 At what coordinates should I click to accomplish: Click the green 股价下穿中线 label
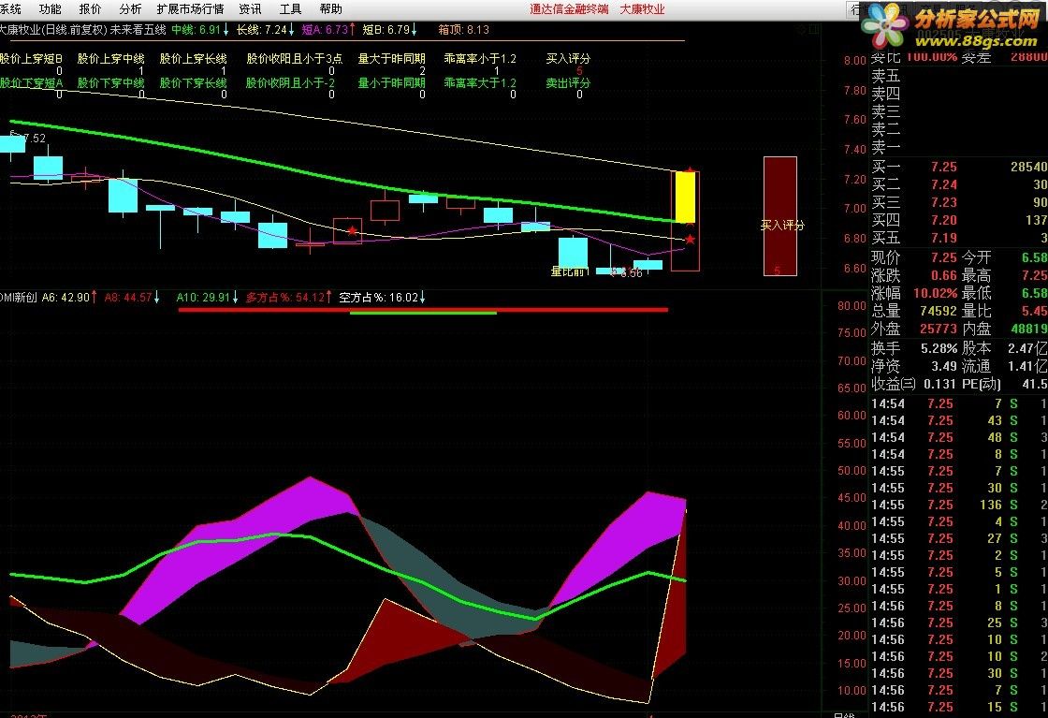point(111,83)
